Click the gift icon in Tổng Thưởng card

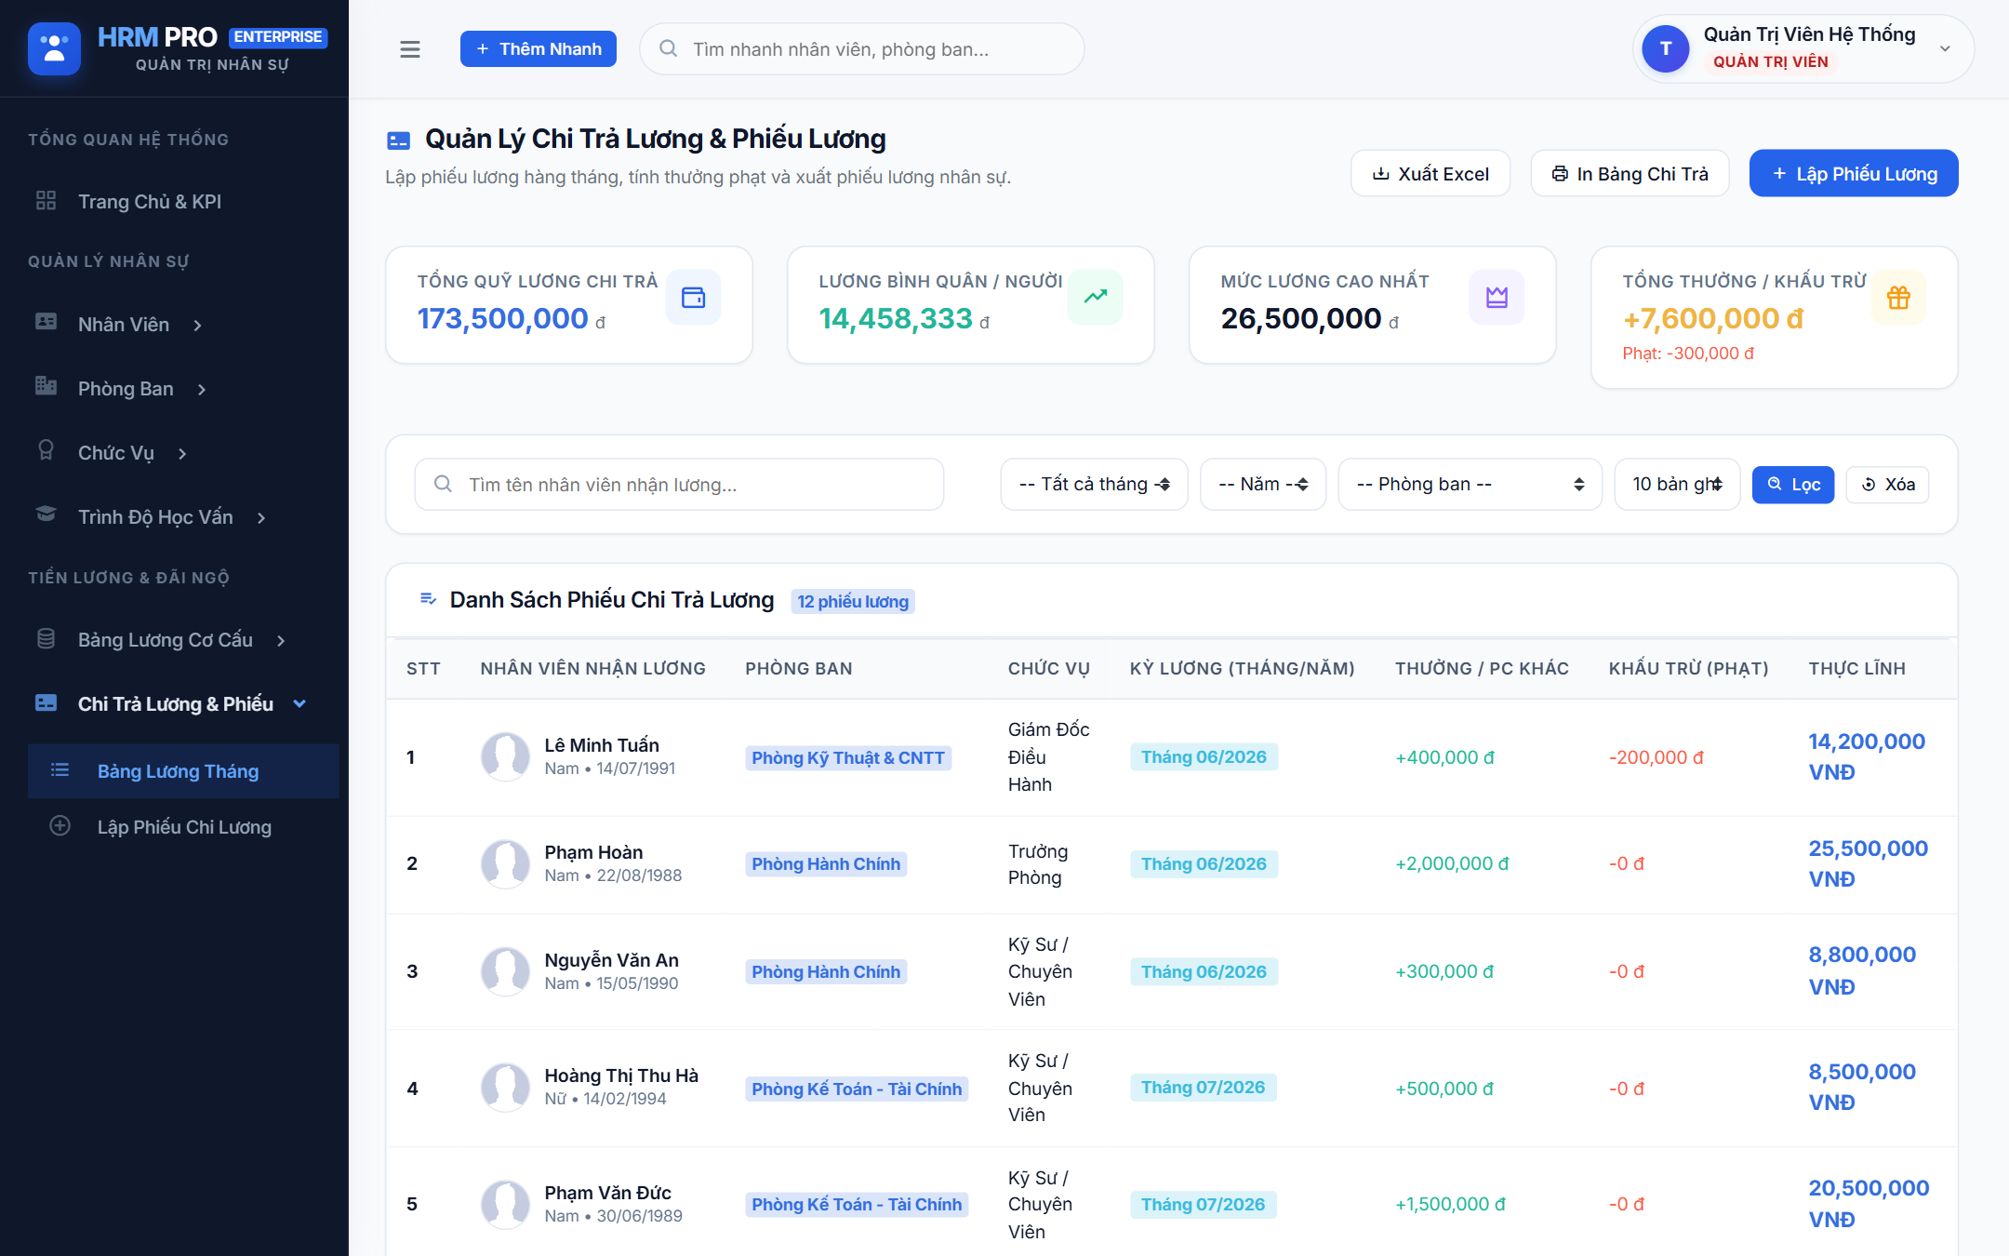[1899, 298]
